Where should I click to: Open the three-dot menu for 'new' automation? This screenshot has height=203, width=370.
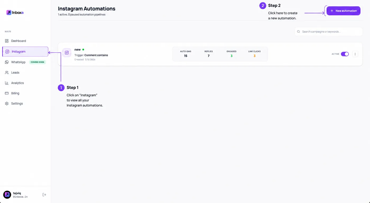pyautogui.click(x=355, y=54)
